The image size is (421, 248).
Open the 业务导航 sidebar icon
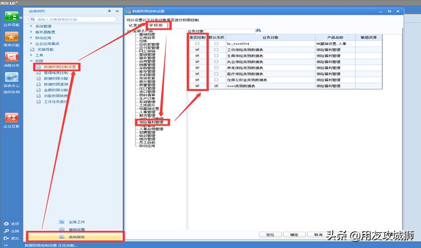[x=11, y=16]
